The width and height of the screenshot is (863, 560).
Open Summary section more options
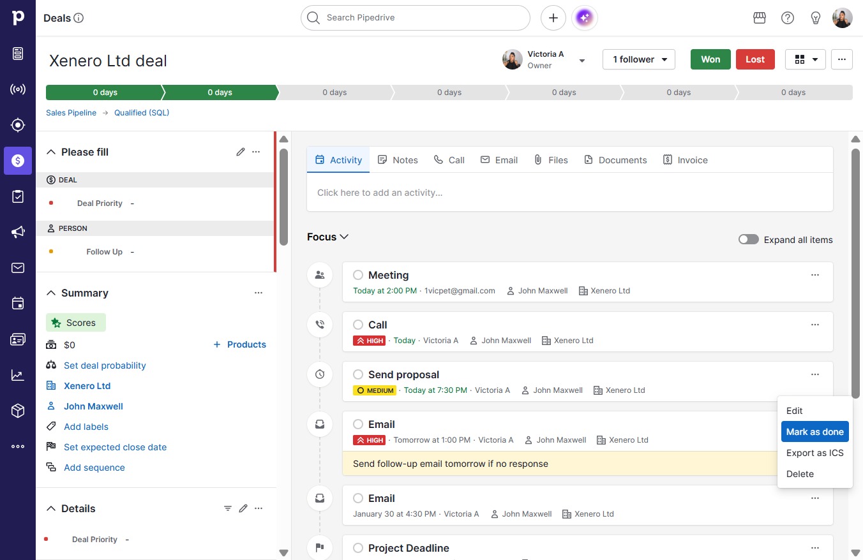[x=259, y=293]
